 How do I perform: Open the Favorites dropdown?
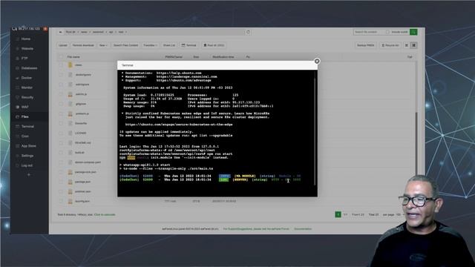(x=150, y=45)
